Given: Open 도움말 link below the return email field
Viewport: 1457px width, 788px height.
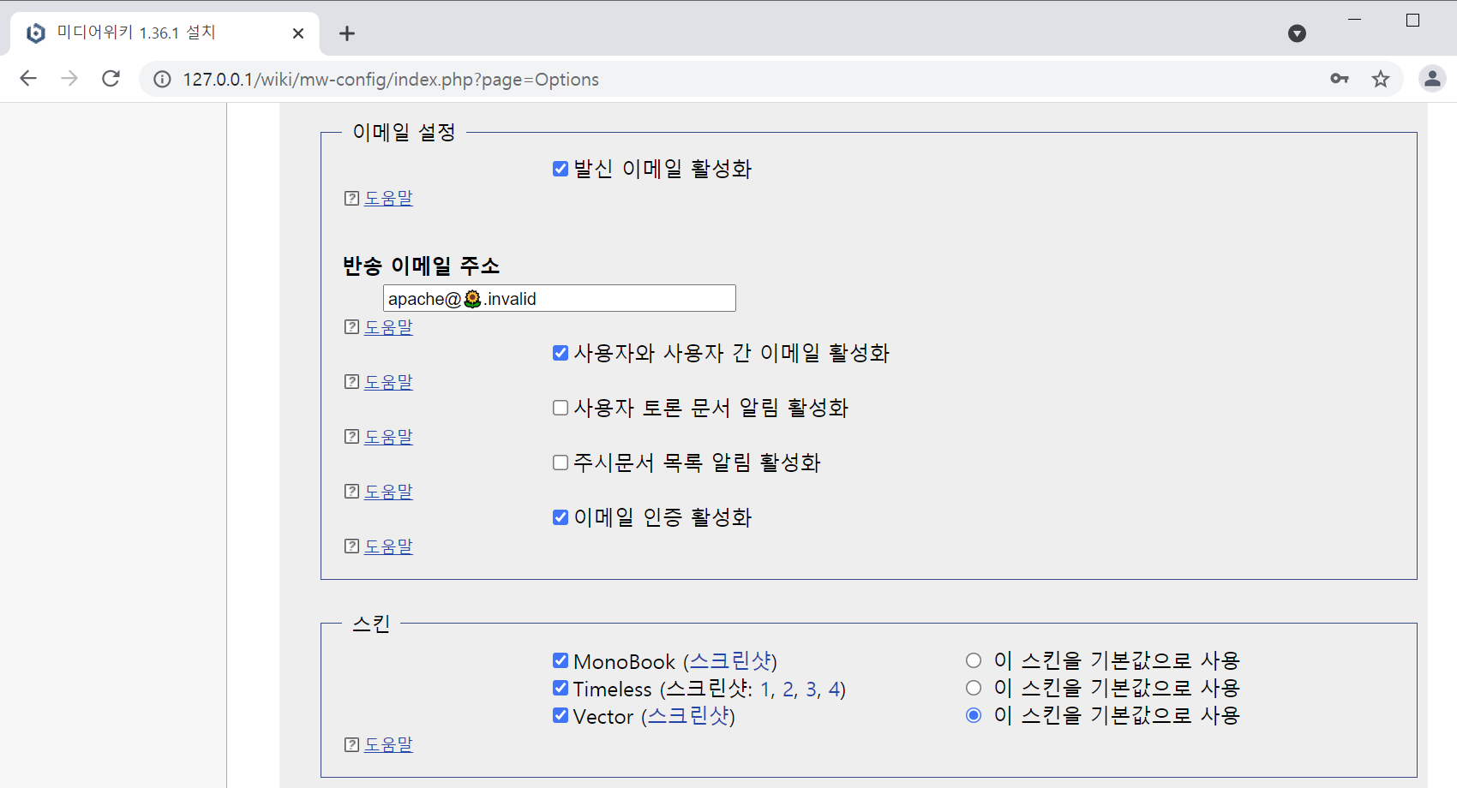Looking at the screenshot, I should (x=388, y=327).
